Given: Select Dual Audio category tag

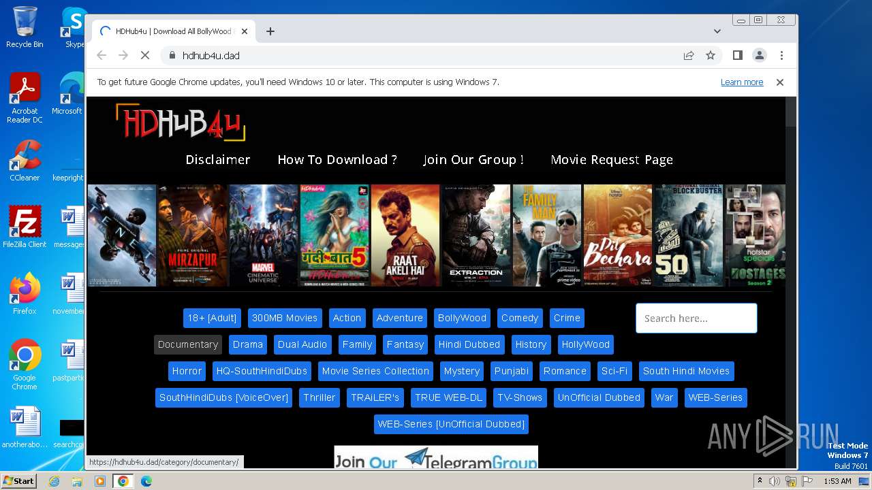Looking at the screenshot, I should coord(302,345).
